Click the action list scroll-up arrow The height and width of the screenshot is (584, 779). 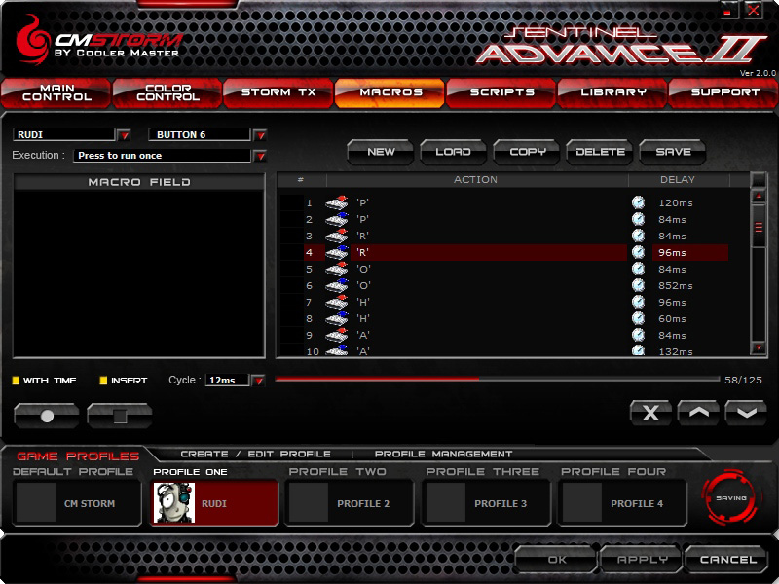759,197
